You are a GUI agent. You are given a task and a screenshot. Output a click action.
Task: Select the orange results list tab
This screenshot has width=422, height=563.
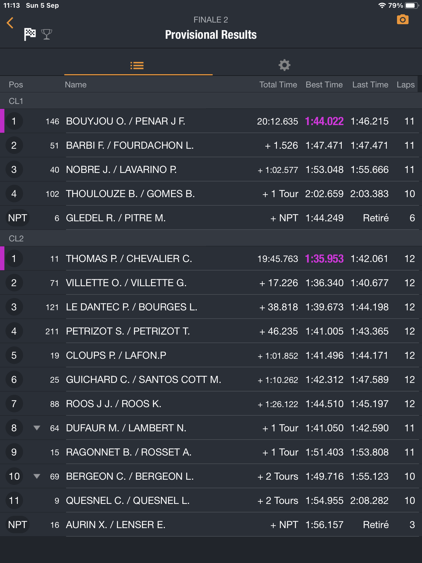coord(137,65)
